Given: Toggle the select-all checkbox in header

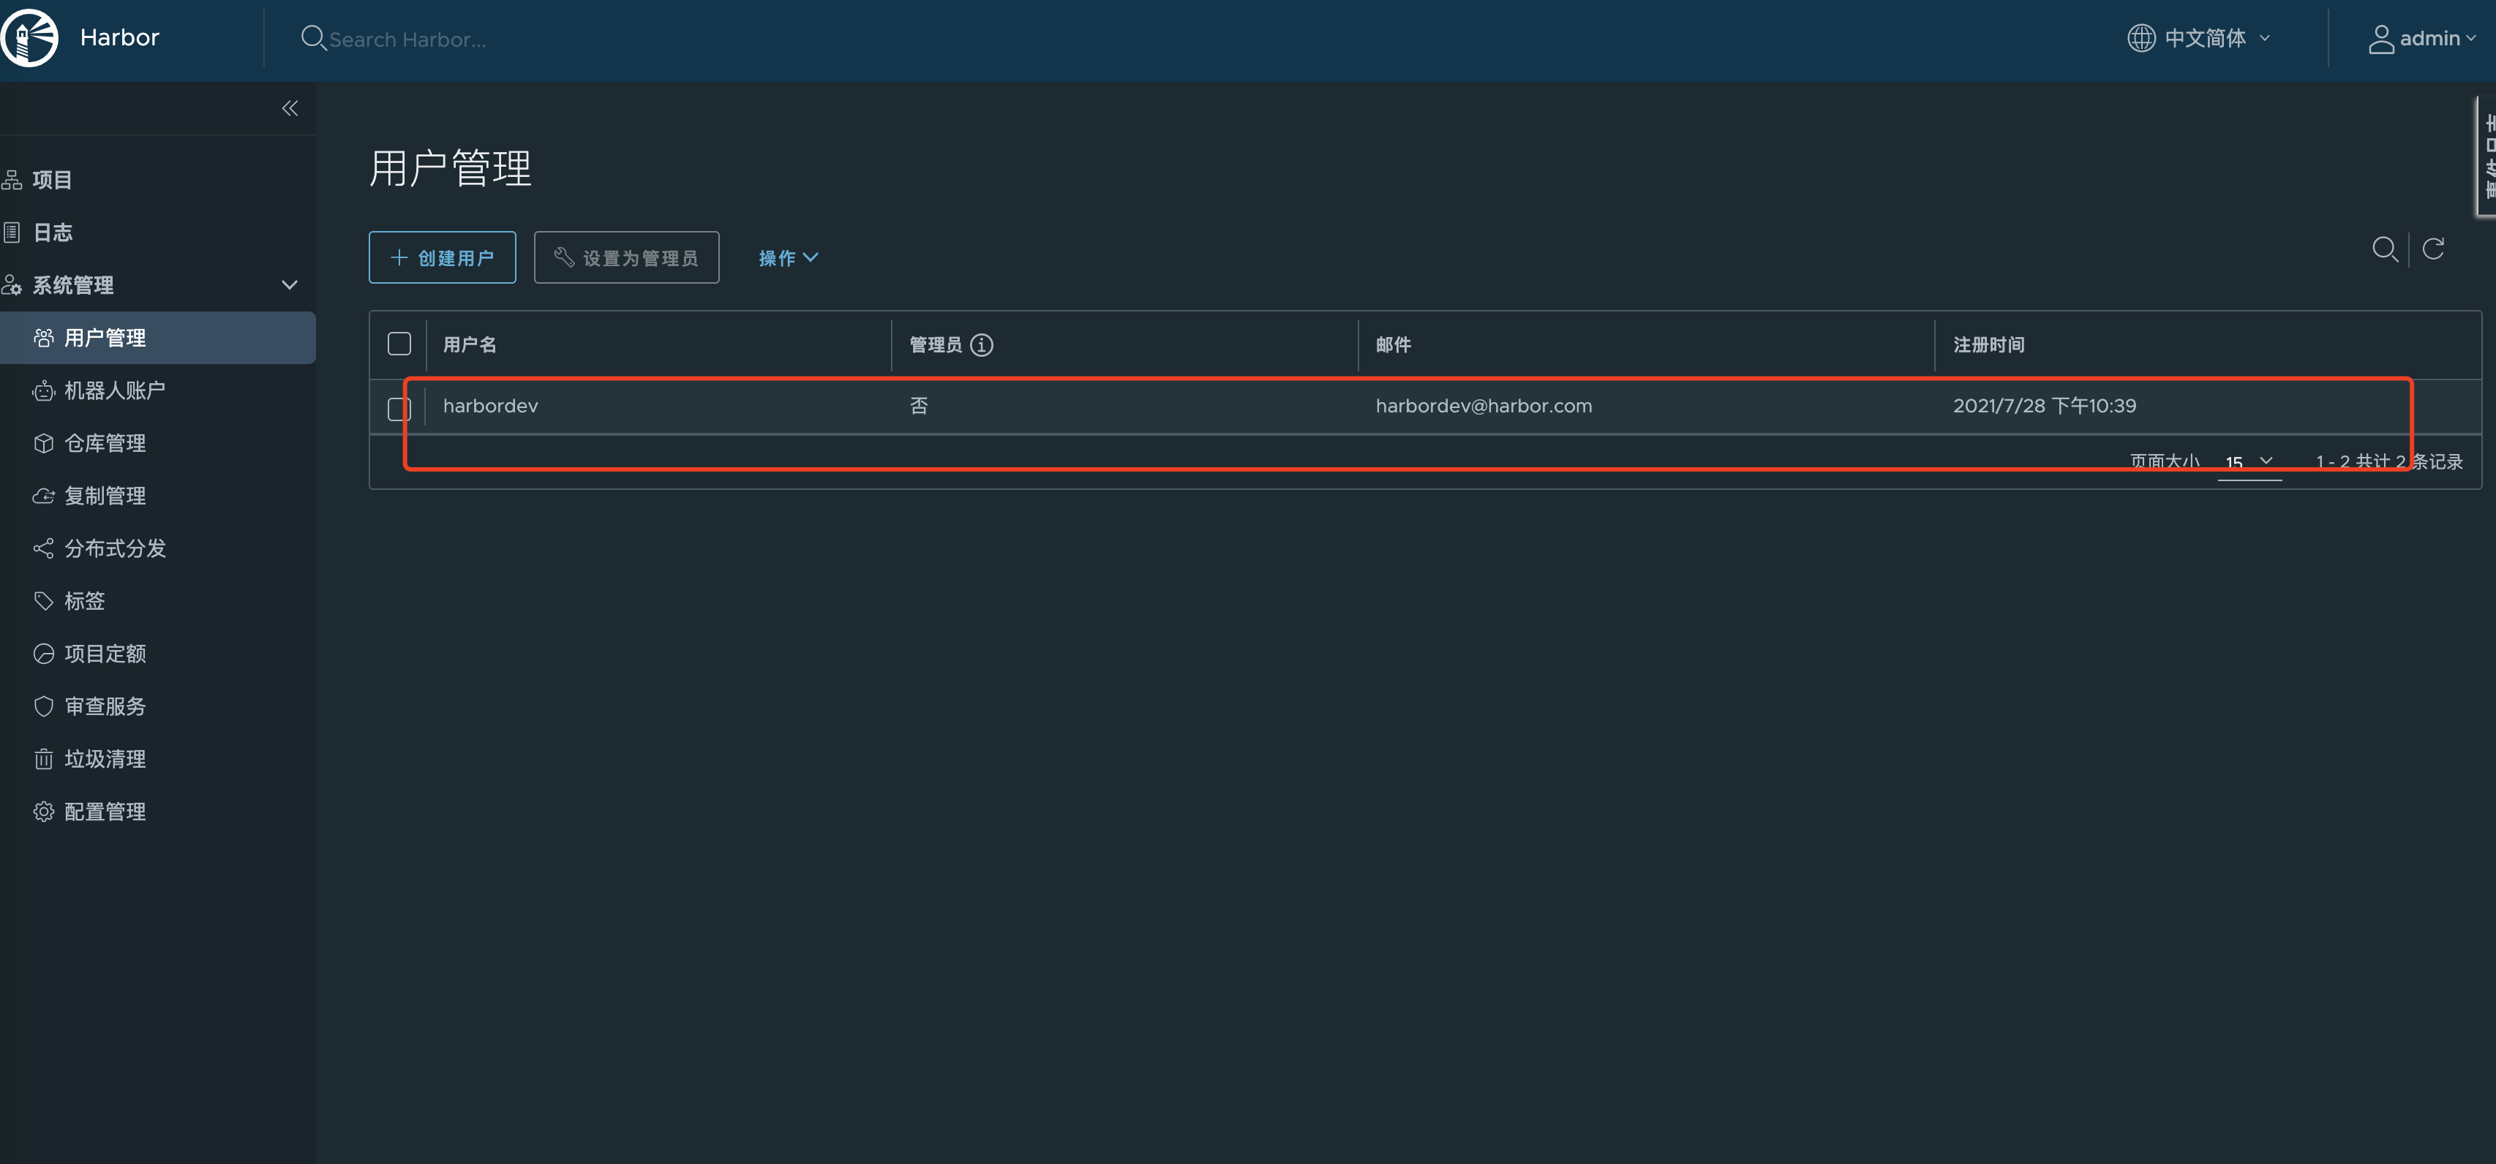Looking at the screenshot, I should (399, 344).
